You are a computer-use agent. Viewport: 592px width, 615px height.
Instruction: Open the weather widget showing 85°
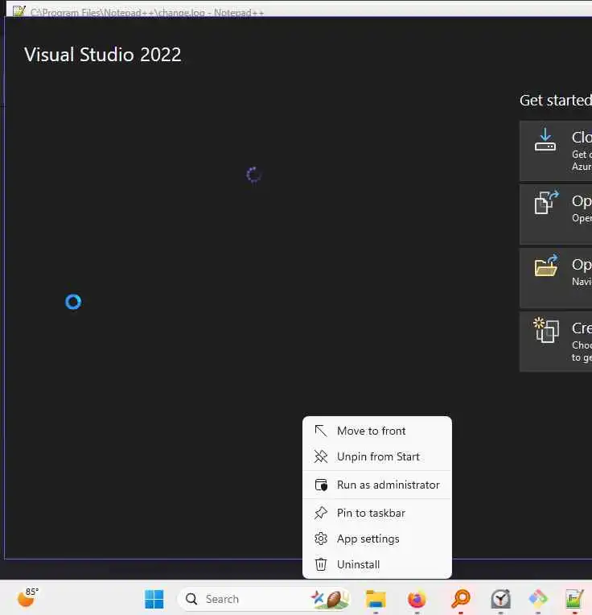pos(28,597)
